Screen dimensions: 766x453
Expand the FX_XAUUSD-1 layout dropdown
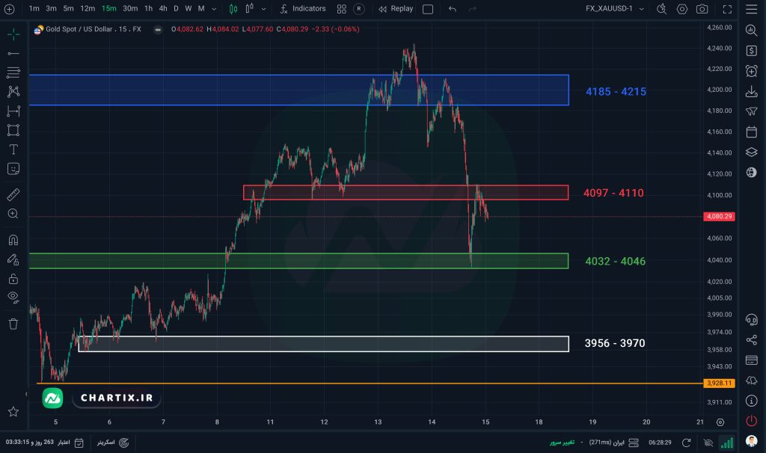(x=641, y=9)
